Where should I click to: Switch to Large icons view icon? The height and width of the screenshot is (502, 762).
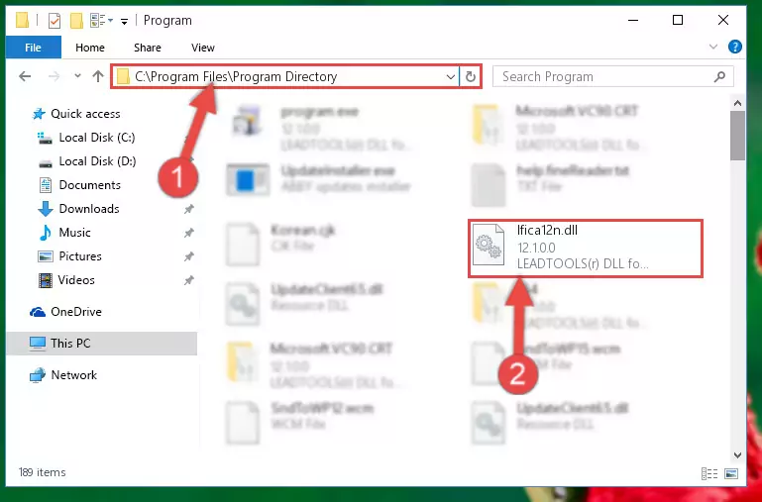pos(731,473)
